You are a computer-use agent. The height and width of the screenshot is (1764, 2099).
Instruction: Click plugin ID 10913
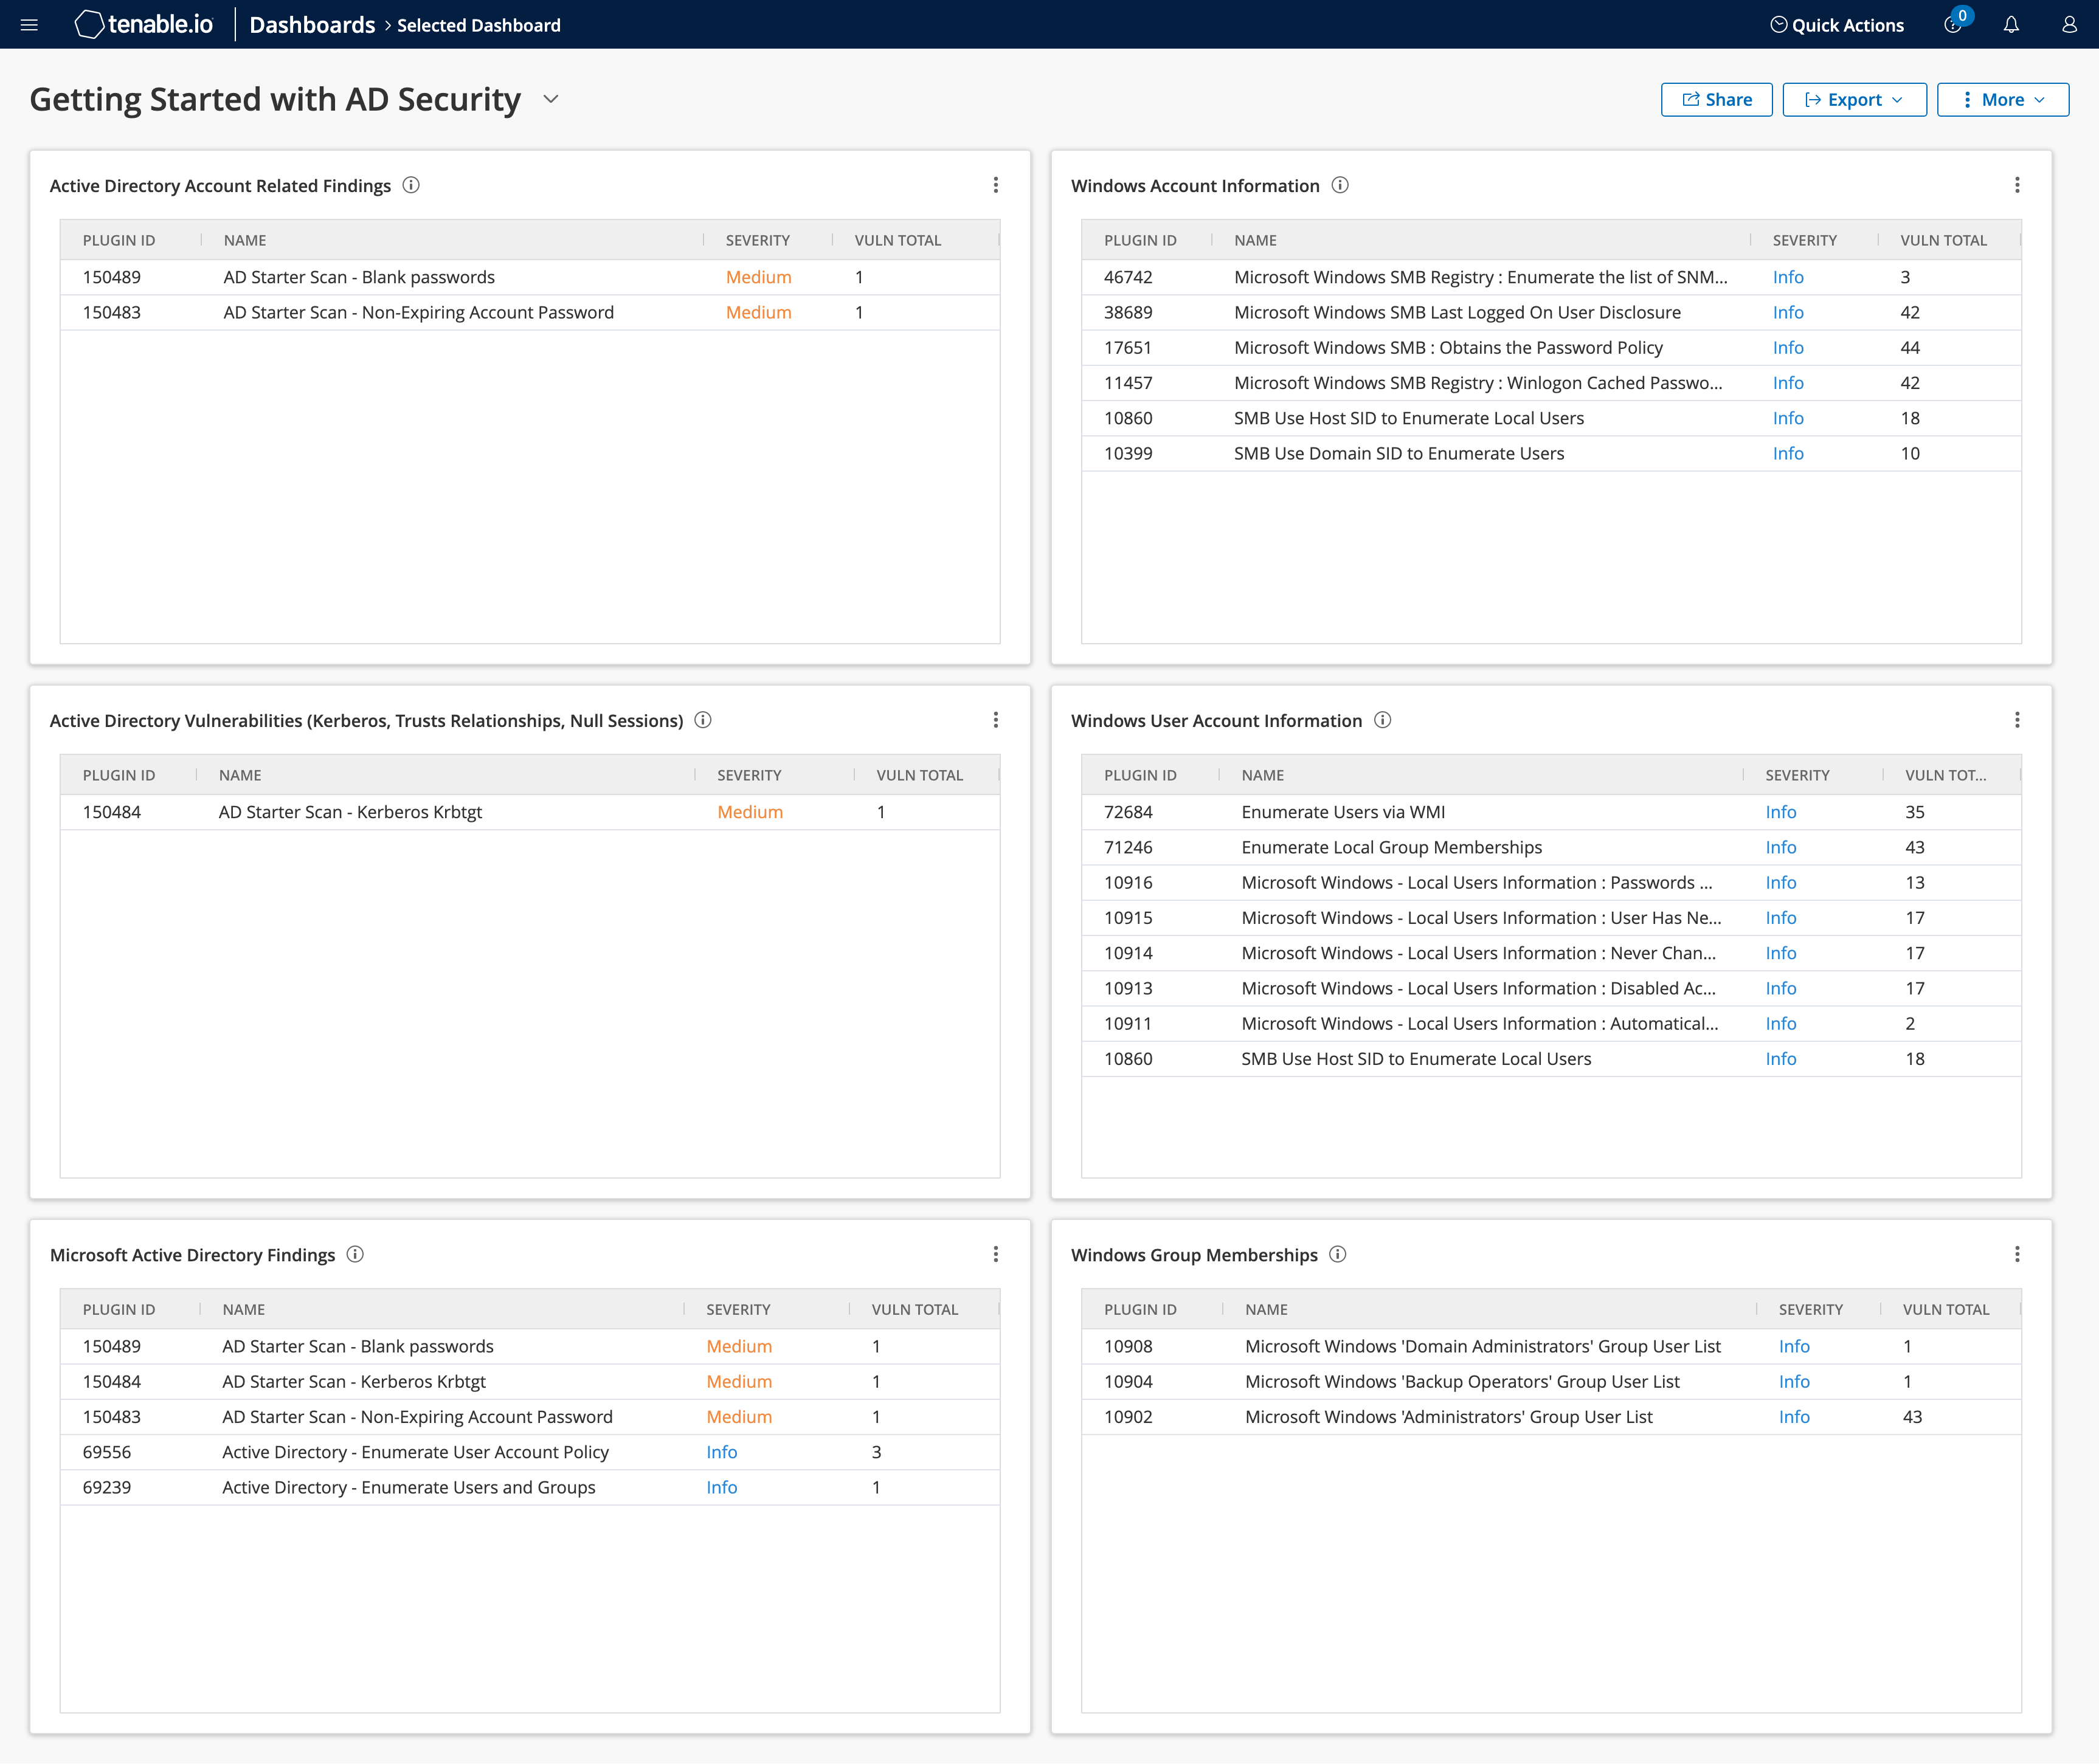click(x=1127, y=988)
